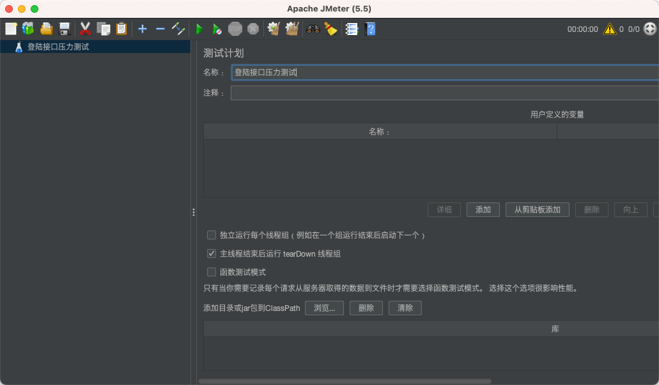Image resolution: width=659 pixels, height=385 pixels.
Task: Start the test plan run
Action: 198,28
